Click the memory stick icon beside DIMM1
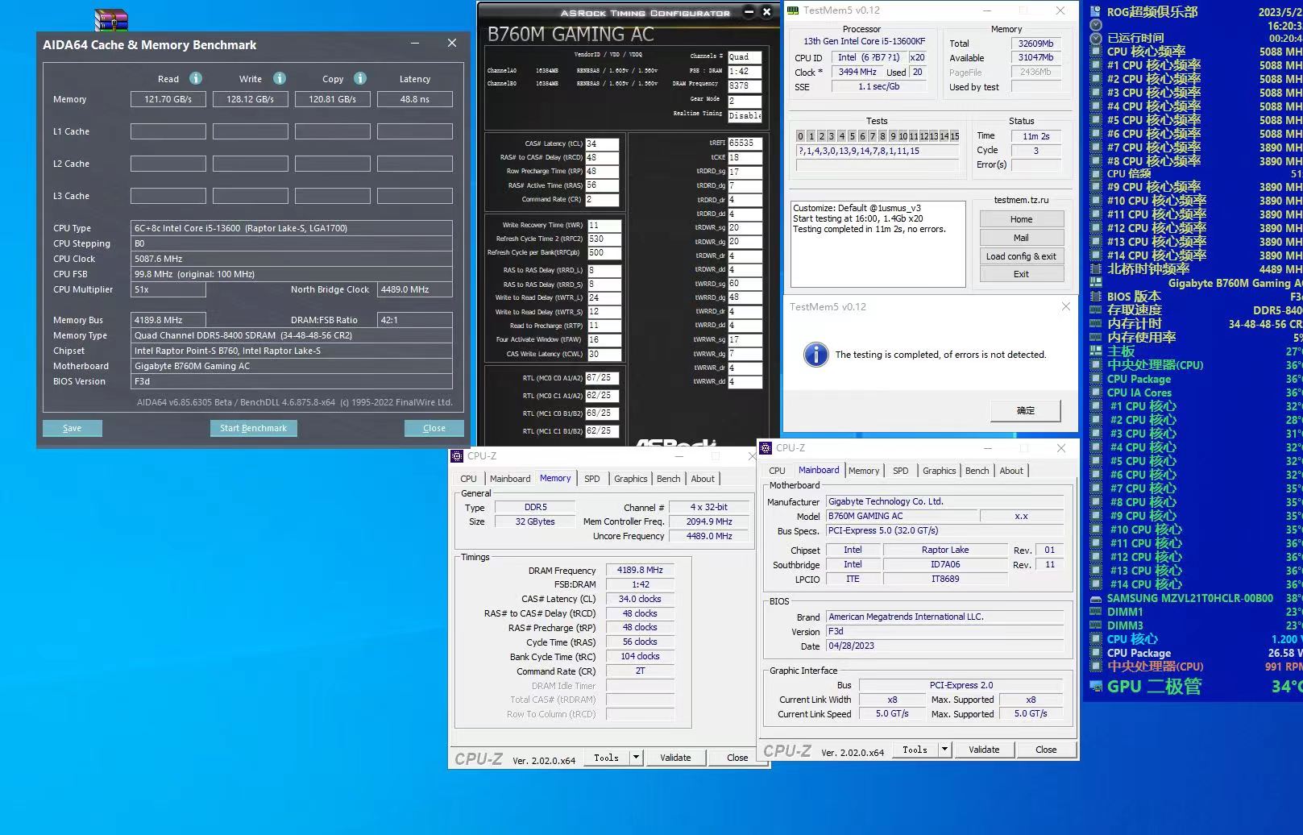The image size is (1303, 835). (x=1096, y=612)
